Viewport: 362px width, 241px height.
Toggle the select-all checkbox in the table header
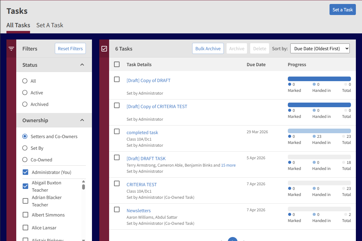[117, 64]
